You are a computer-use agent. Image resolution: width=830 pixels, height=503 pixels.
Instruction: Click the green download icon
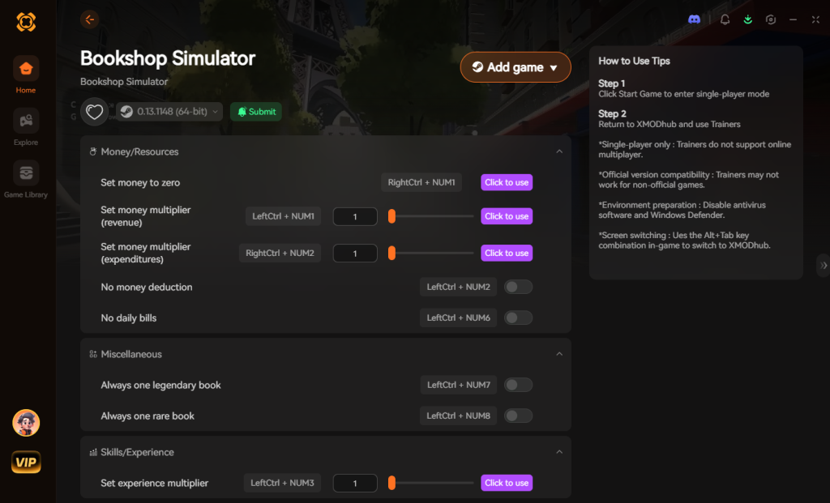click(x=747, y=19)
